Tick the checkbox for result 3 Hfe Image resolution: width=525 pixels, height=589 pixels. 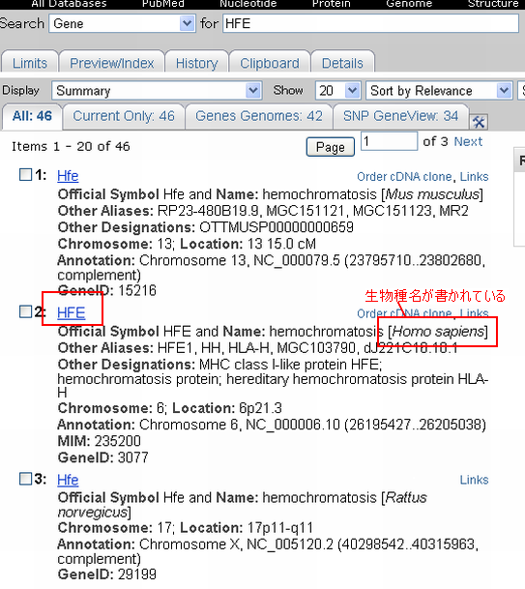click(25, 479)
